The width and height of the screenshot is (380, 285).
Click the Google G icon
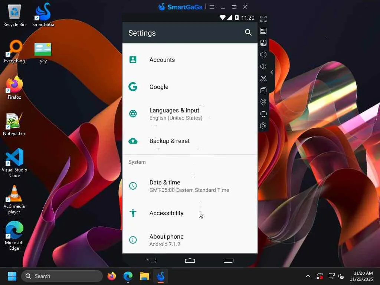click(133, 86)
